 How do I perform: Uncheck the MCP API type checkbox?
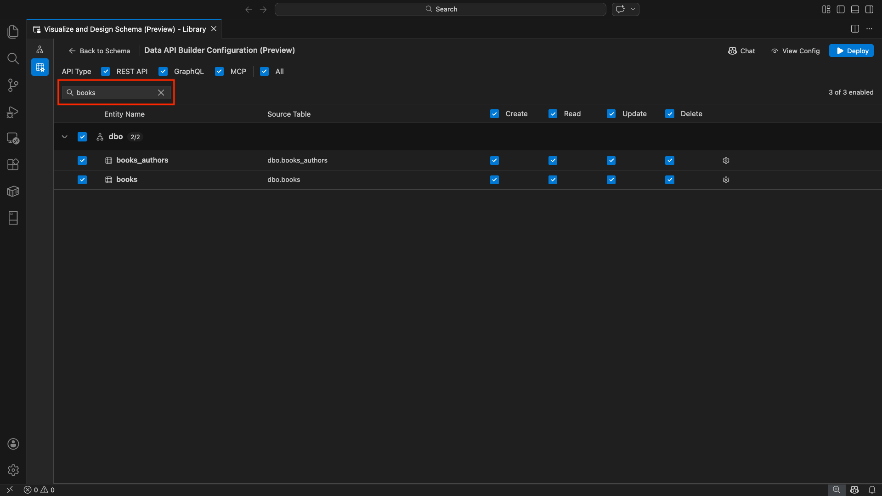pyautogui.click(x=219, y=71)
